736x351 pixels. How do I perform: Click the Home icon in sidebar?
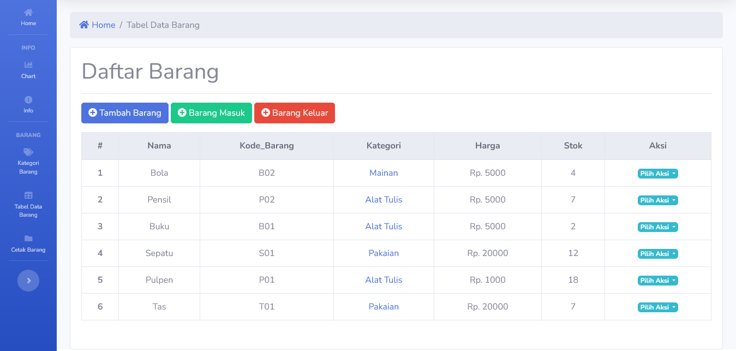pos(28,13)
